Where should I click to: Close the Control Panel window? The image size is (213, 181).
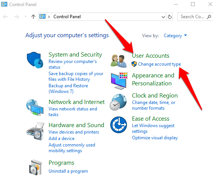210,4
